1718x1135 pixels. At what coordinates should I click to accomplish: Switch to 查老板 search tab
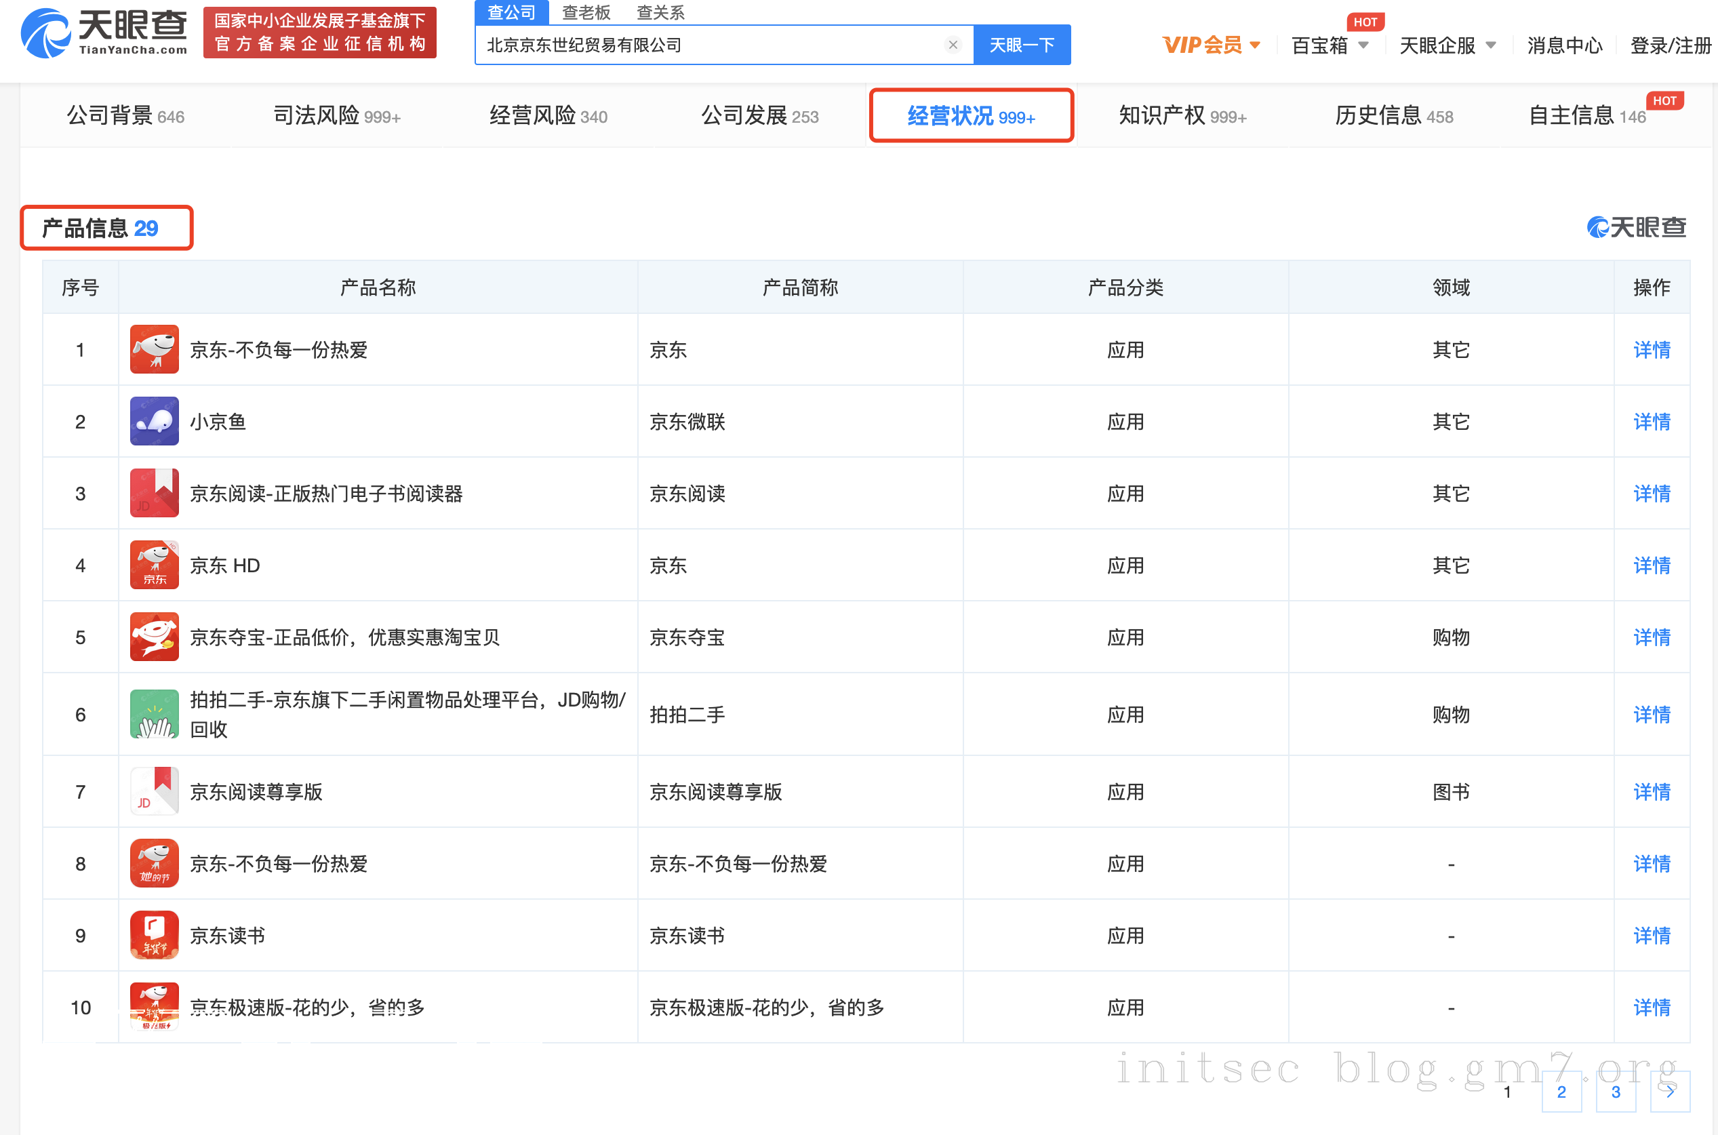[586, 12]
